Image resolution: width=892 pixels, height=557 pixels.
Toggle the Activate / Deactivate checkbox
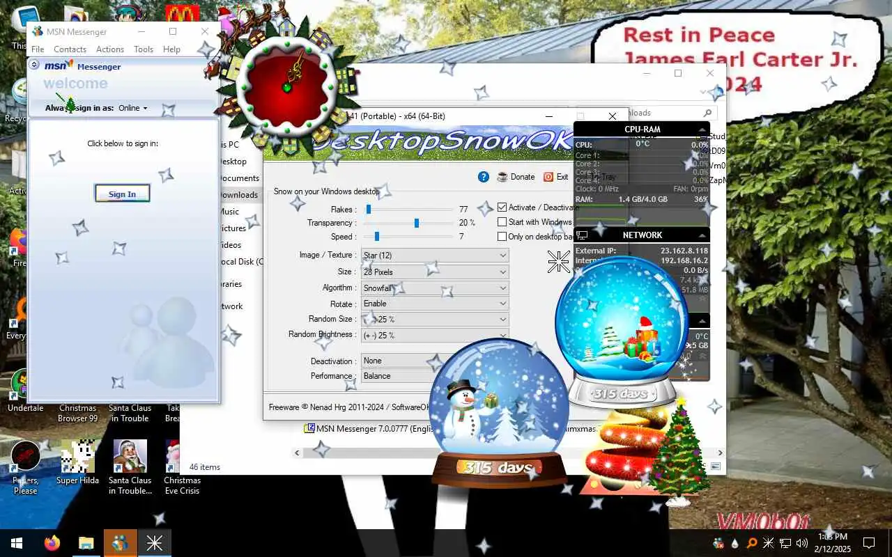pyautogui.click(x=502, y=207)
